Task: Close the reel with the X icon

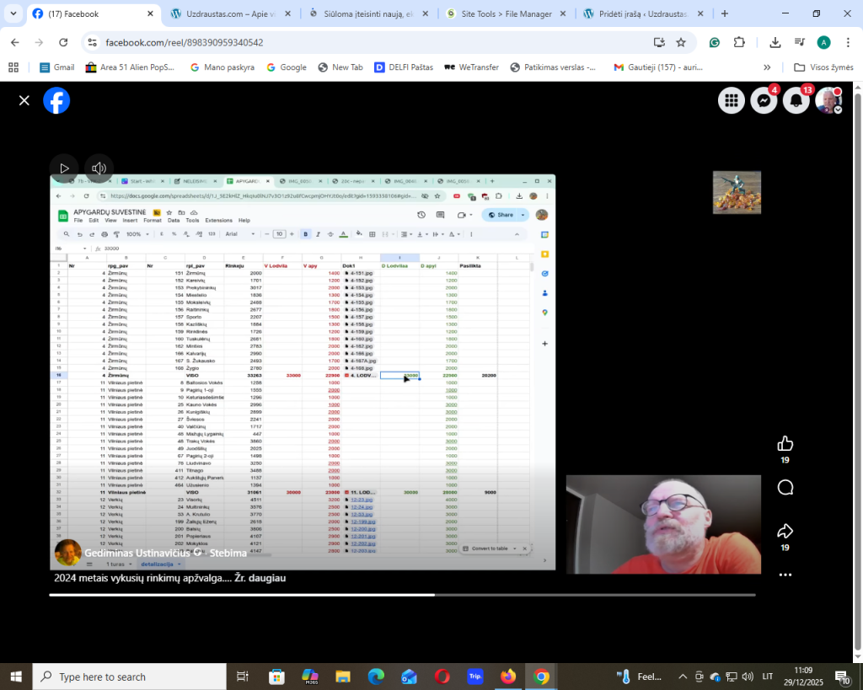Action: (24, 101)
